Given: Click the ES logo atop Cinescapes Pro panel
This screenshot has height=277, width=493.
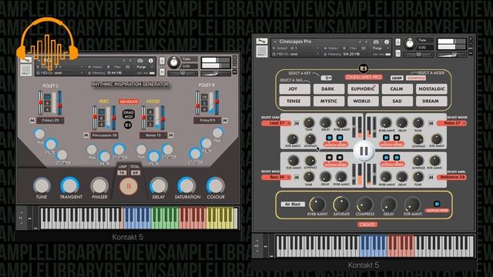Looking at the screenshot, I should pyautogui.click(x=364, y=68).
